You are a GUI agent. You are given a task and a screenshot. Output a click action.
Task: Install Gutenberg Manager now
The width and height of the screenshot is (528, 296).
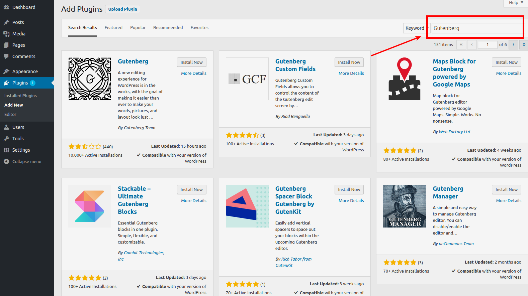click(507, 189)
